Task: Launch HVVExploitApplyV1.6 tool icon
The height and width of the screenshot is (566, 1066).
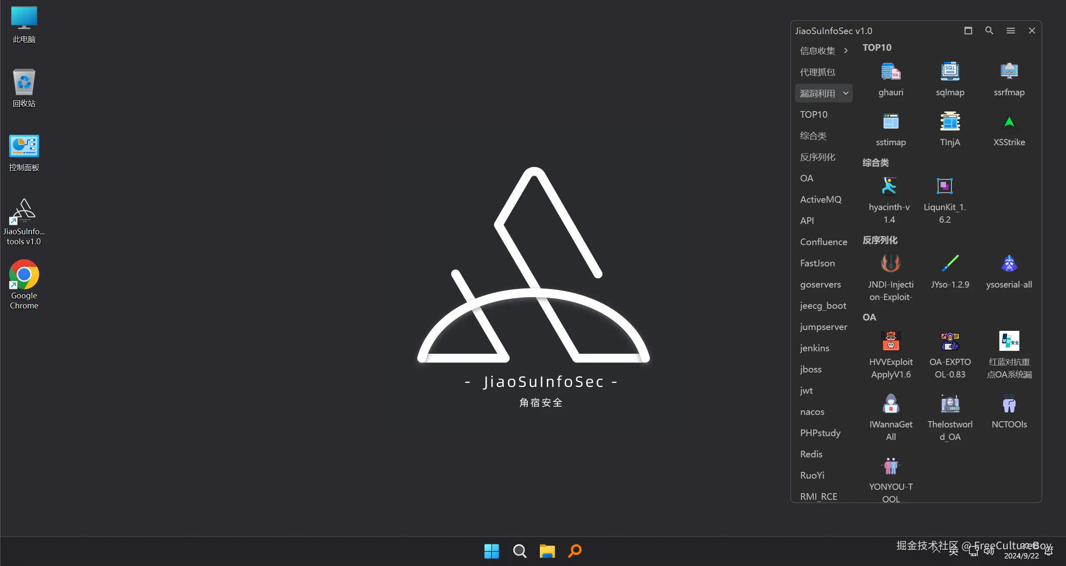Action: pyautogui.click(x=891, y=341)
